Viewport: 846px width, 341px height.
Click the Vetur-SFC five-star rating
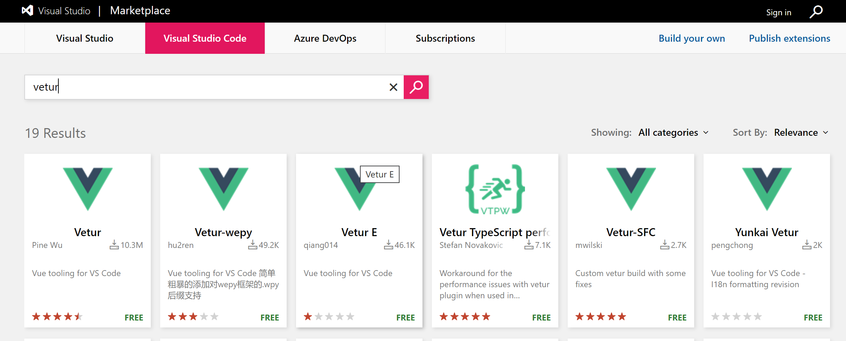pos(601,316)
